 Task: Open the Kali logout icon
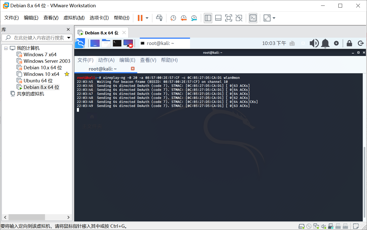click(x=361, y=43)
